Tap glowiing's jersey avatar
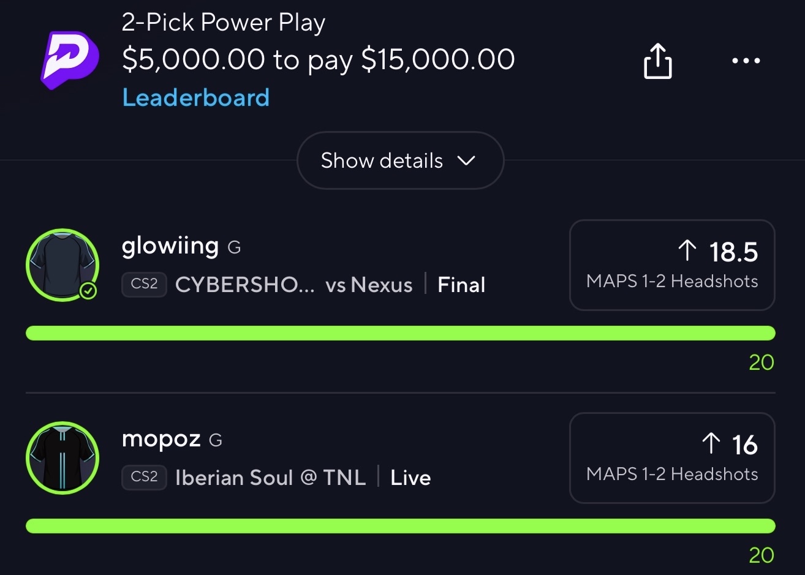The width and height of the screenshot is (805, 575). click(x=62, y=265)
